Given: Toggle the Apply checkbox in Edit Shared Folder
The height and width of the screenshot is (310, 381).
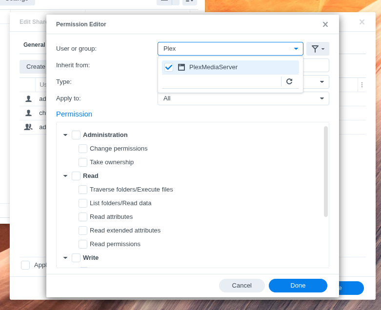Looking at the screenshot, I should click(x=25, y=265).
